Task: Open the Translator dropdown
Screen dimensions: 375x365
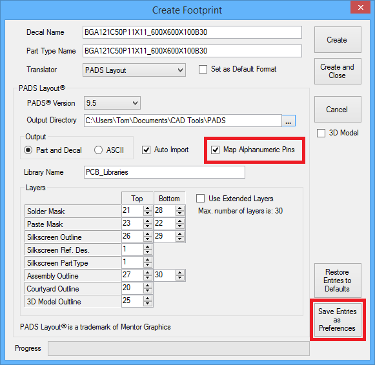Action: point(134,70)
